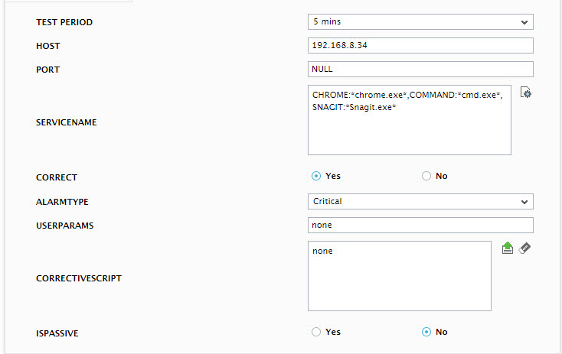Viewport: 562px width, 354px height.
Task: Click the CORRECTIVESCRIPT field label
Action: coord(79,278)
